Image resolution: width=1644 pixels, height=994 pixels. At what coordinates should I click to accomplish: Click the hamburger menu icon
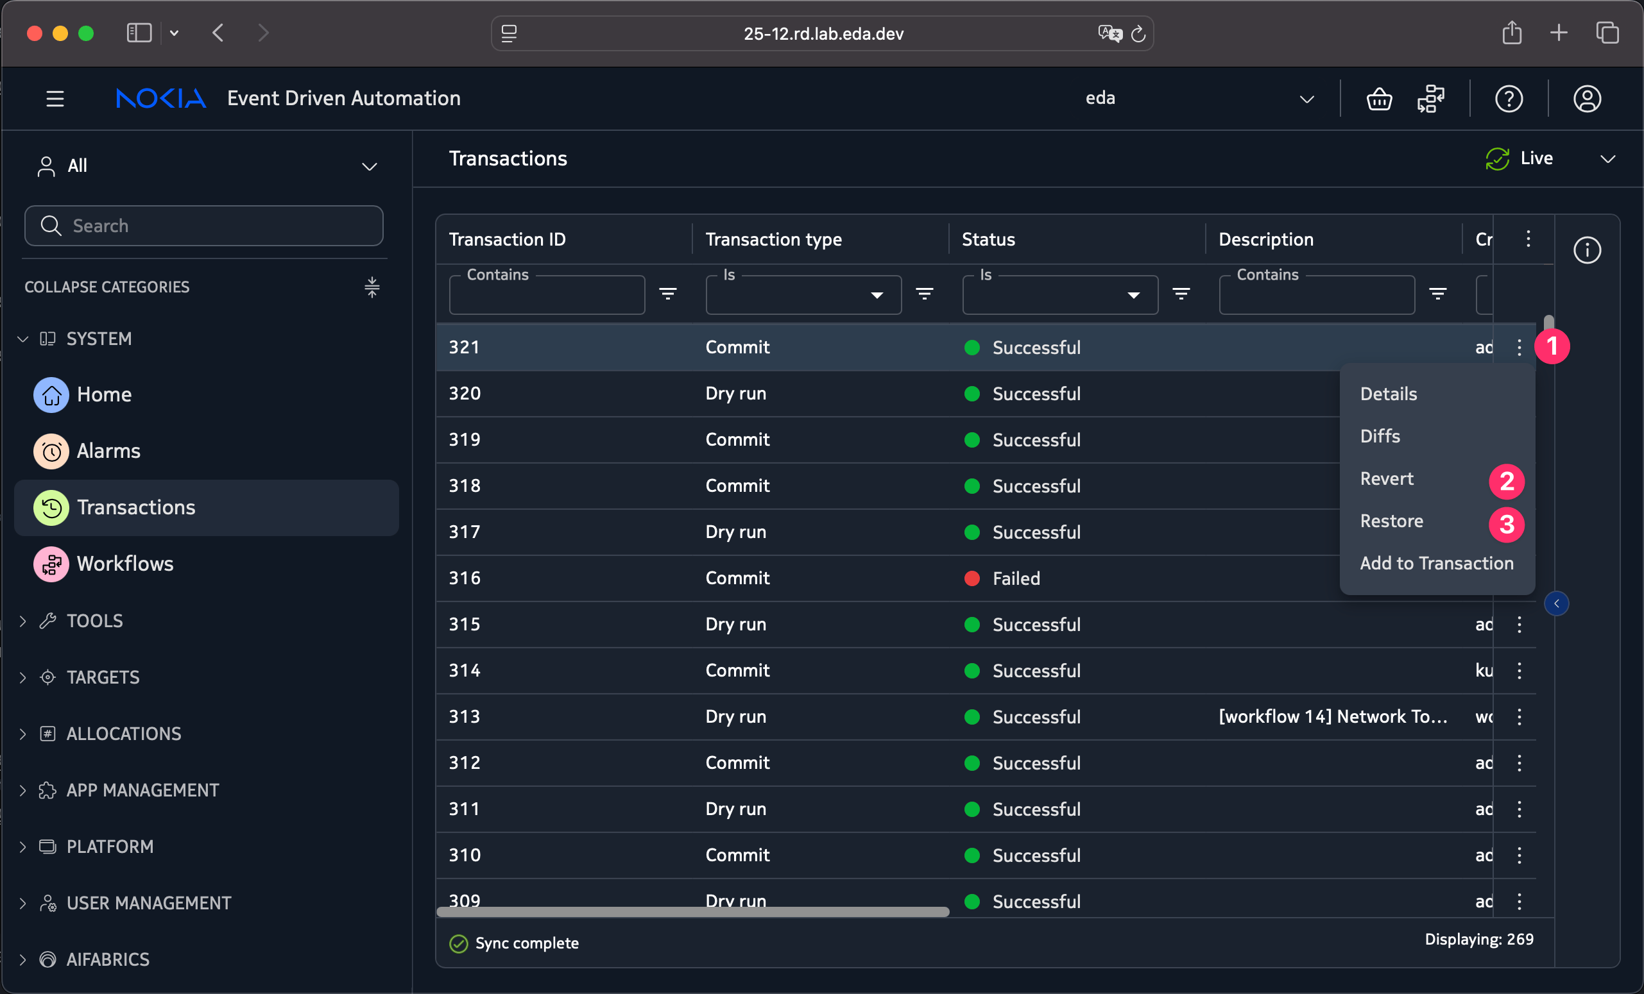pos(55,99)
